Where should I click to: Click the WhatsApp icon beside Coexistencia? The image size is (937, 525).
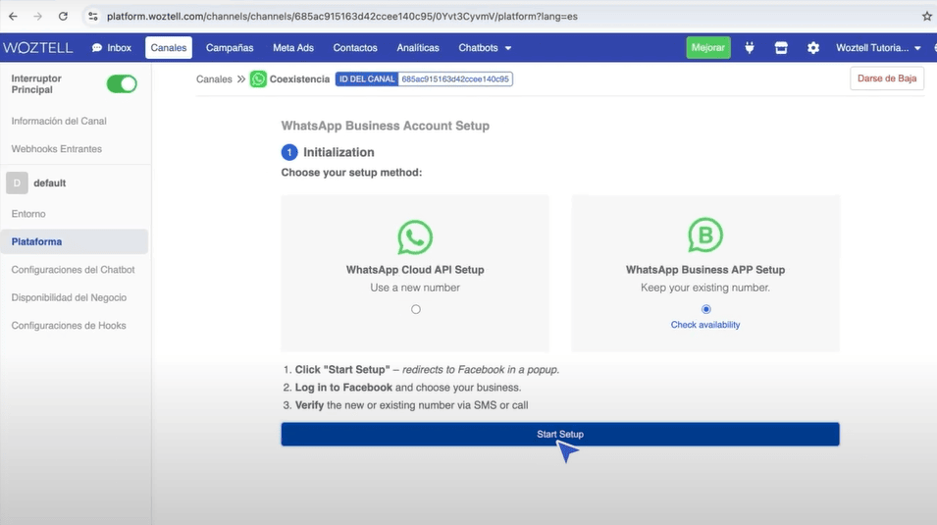[258, 79]
